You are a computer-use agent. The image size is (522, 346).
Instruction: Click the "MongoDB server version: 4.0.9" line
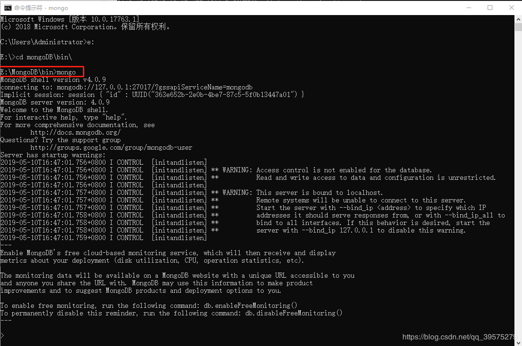(x=55, y=102)
